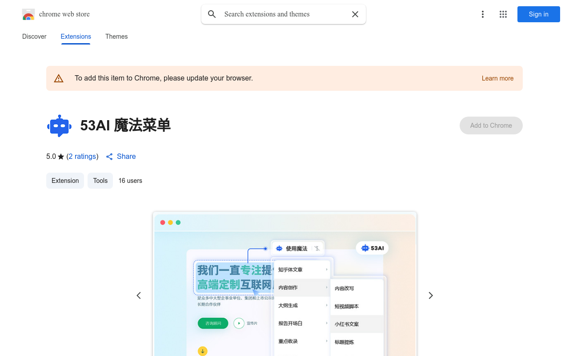Screen dimensions: 569x356
Task: Click the Chrome Web Store logo
Action: tap(28, 14)
